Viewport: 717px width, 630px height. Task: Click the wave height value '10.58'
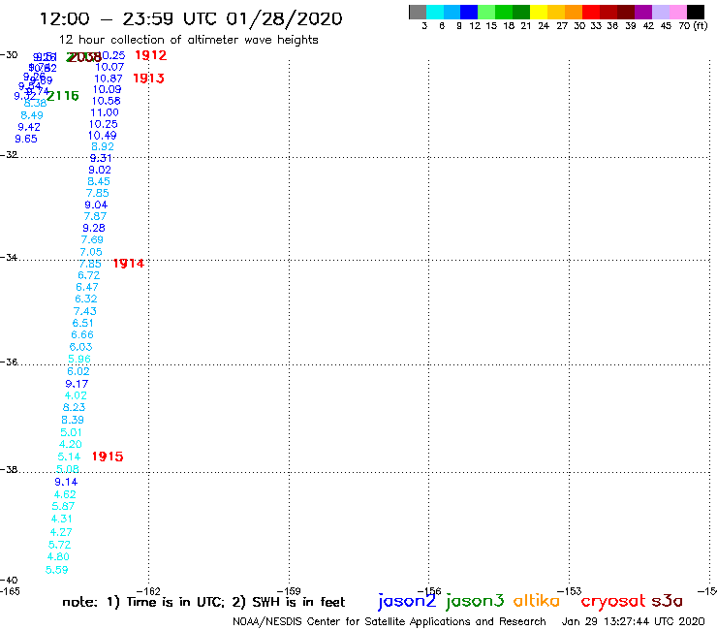(x=107, y=101)
